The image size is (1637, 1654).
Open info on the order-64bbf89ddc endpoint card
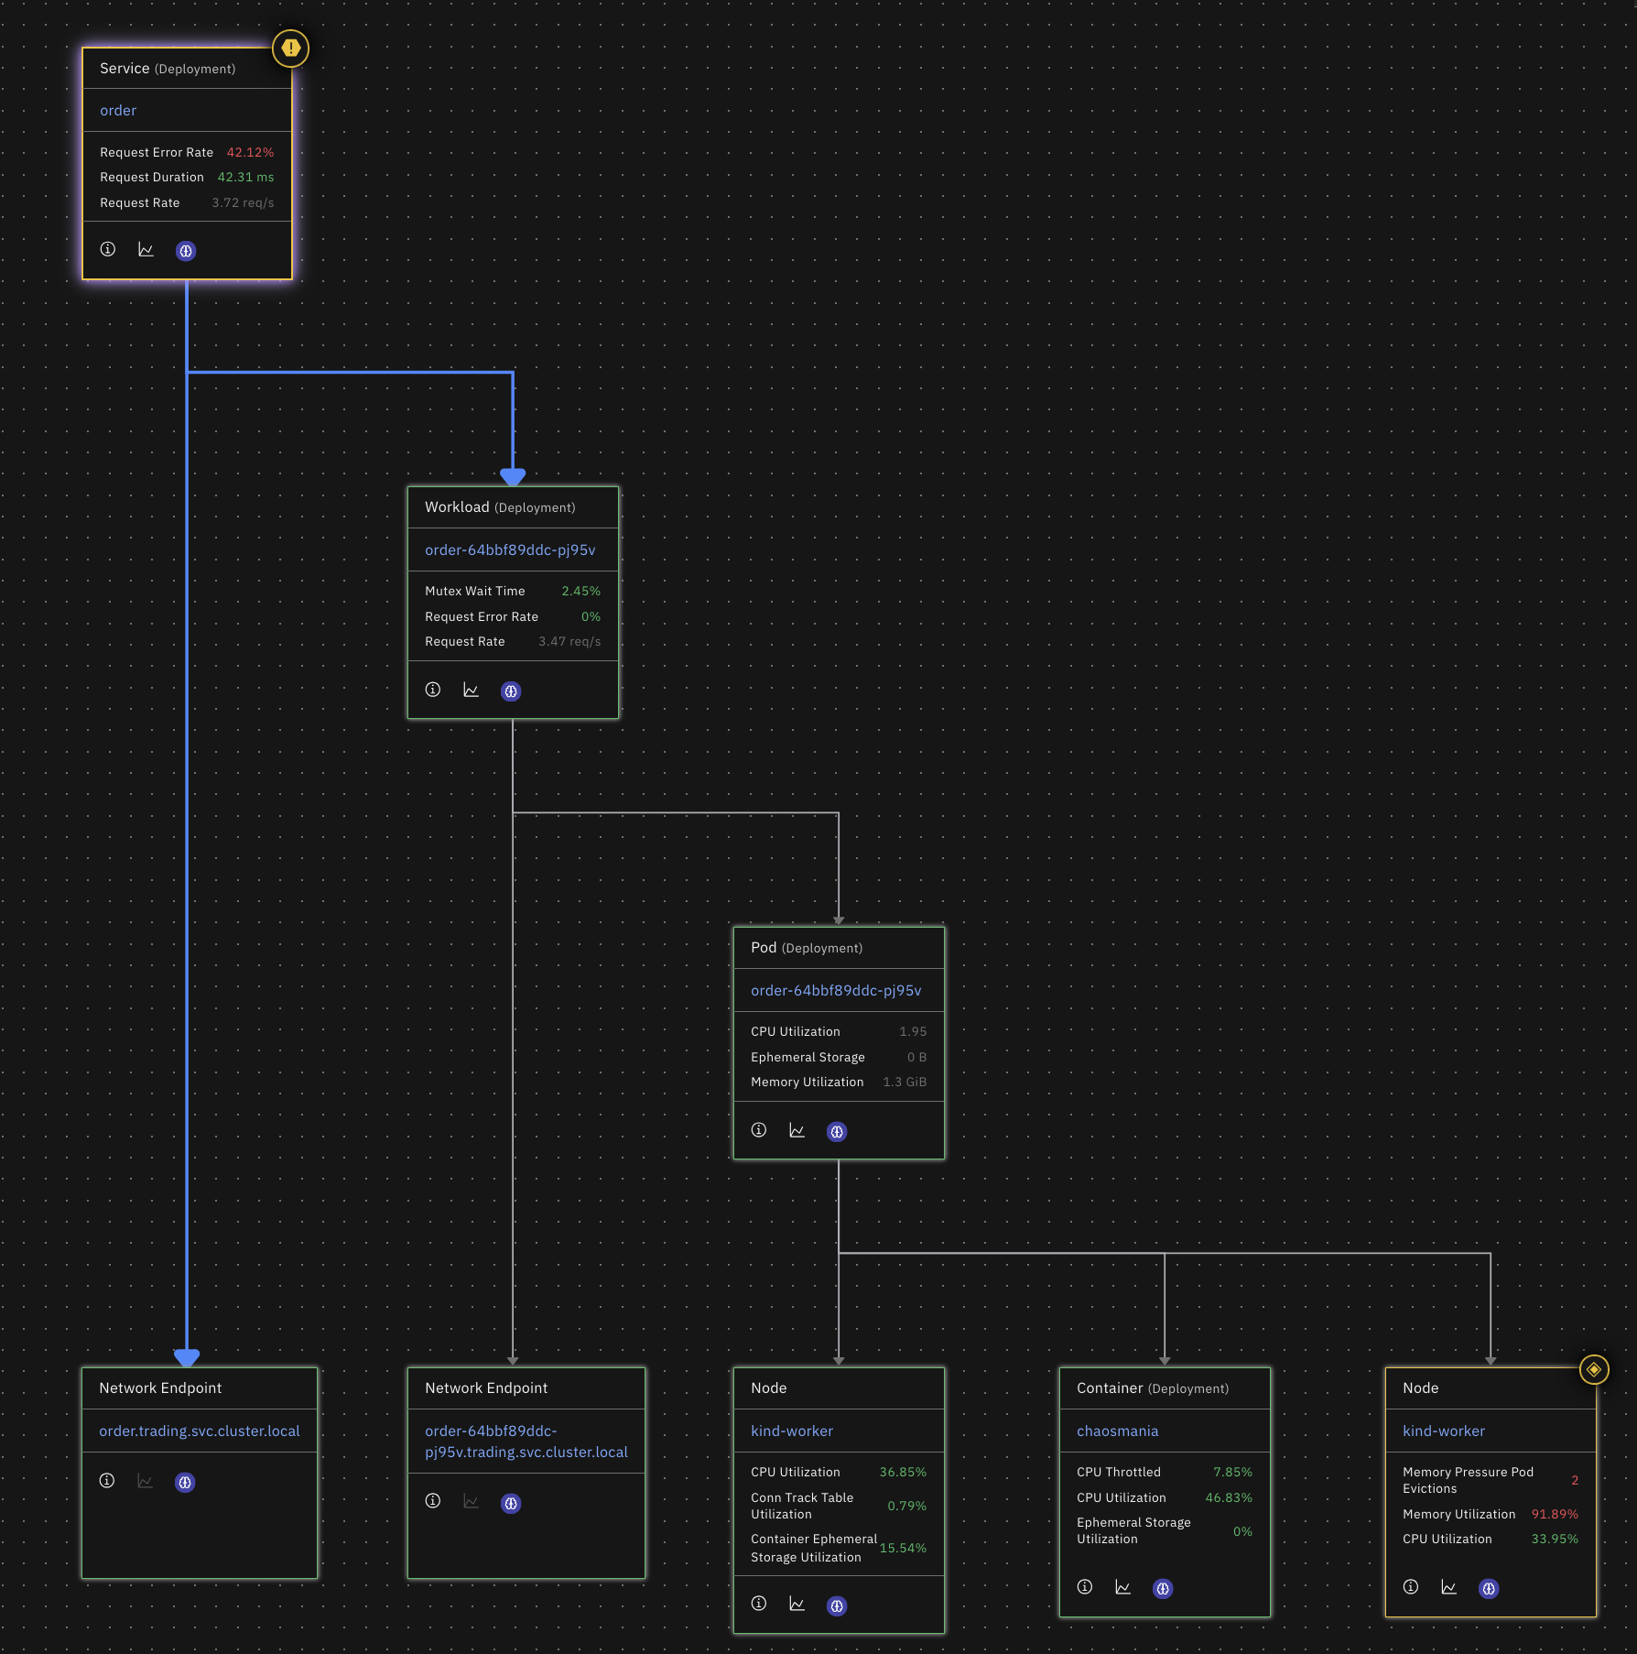click(x=432, y=1502)
